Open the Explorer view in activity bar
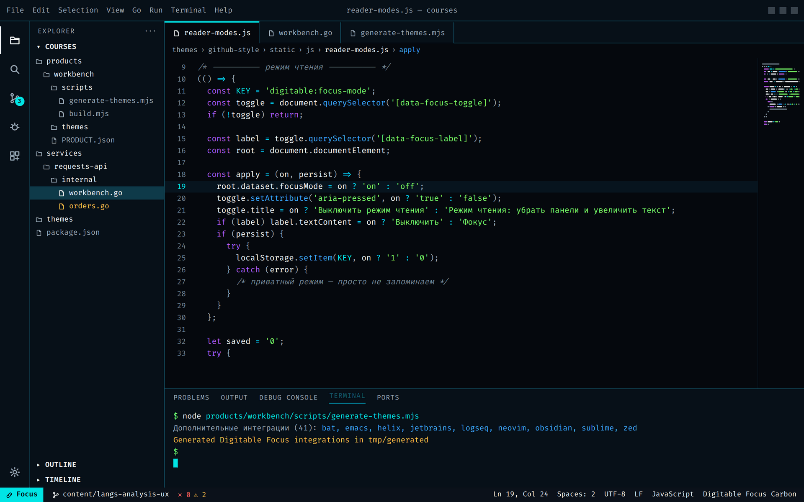 coord(15,41)
